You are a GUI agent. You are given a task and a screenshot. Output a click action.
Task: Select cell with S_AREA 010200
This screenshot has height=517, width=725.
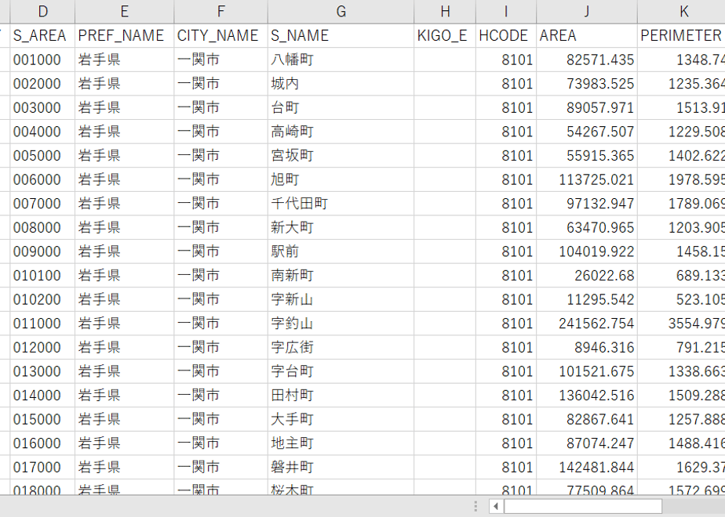42,299
